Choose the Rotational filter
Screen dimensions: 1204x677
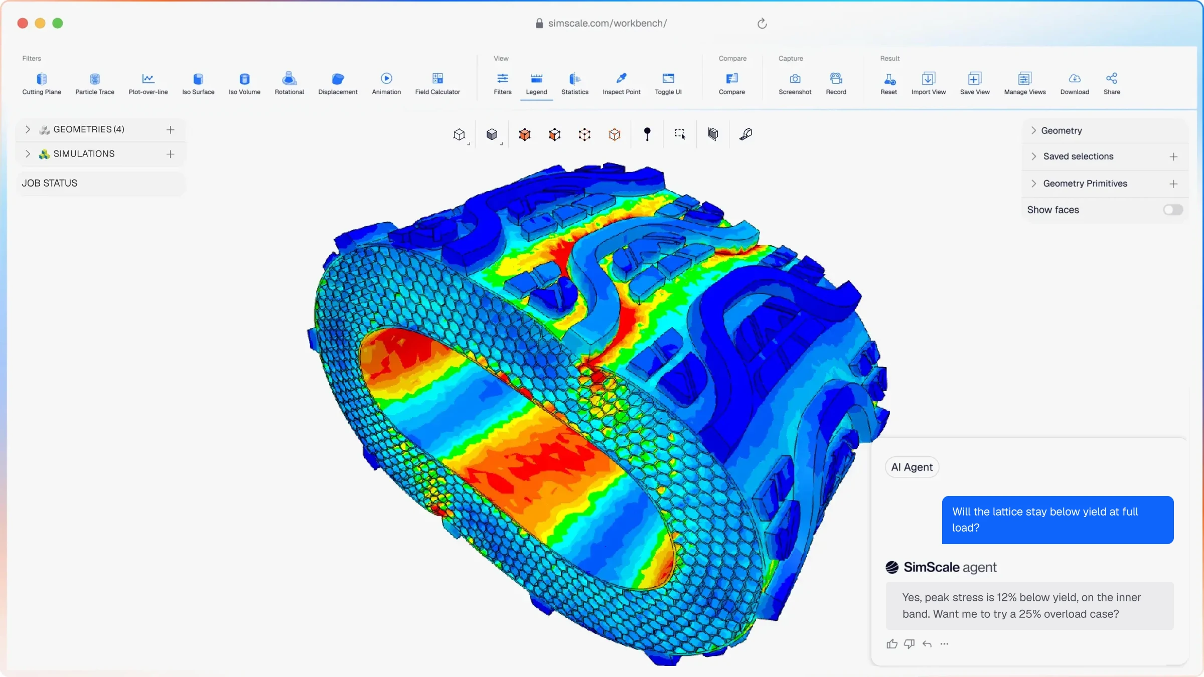click(x=289, y=84)
